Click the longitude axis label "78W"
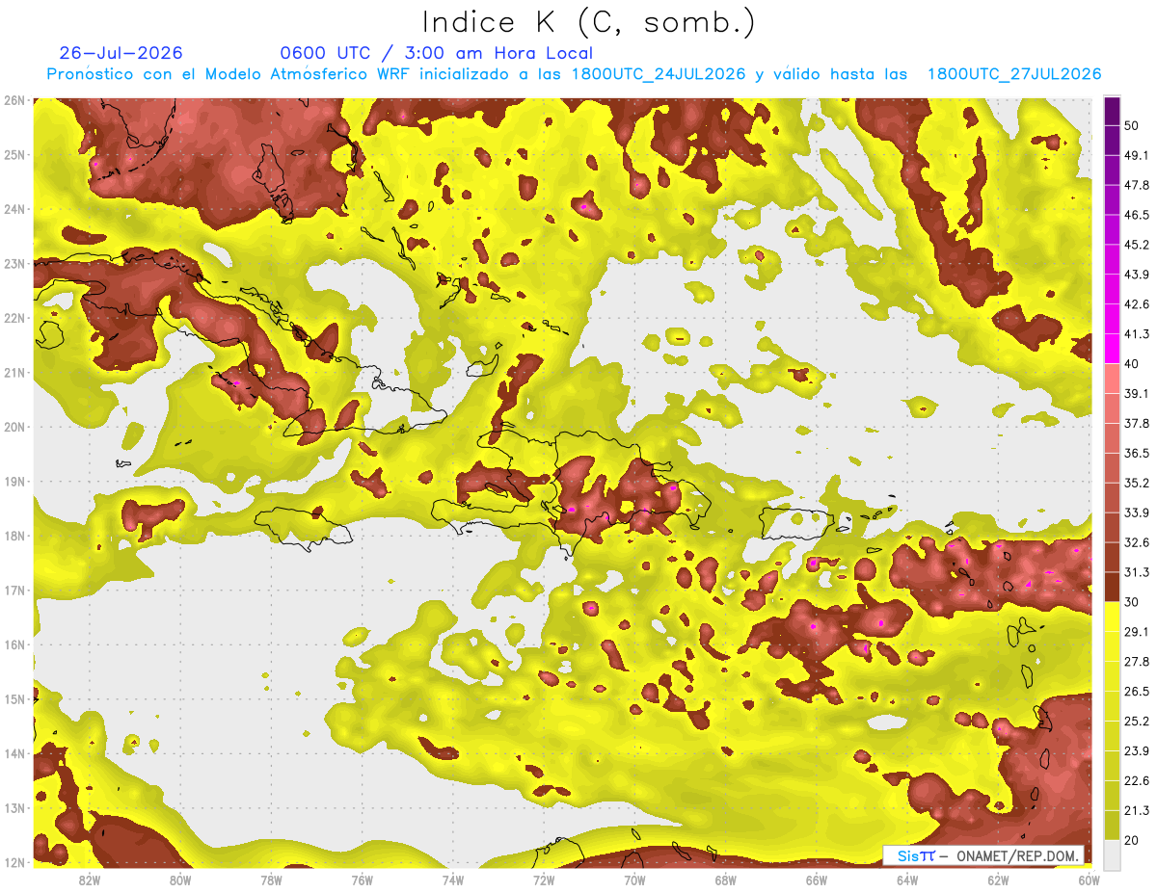Screen dimensions: 1157x893 pos(271,880)
